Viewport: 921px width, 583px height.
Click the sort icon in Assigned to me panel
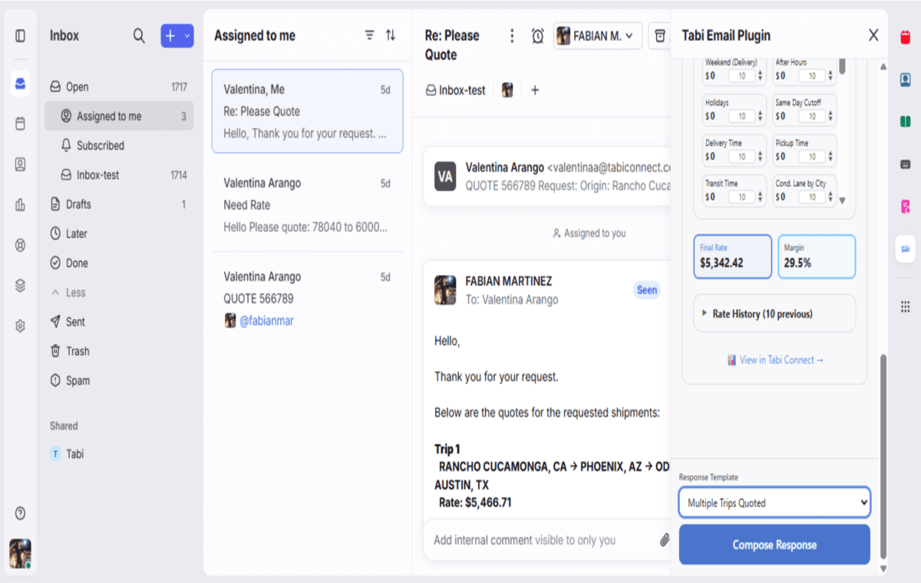390,35
